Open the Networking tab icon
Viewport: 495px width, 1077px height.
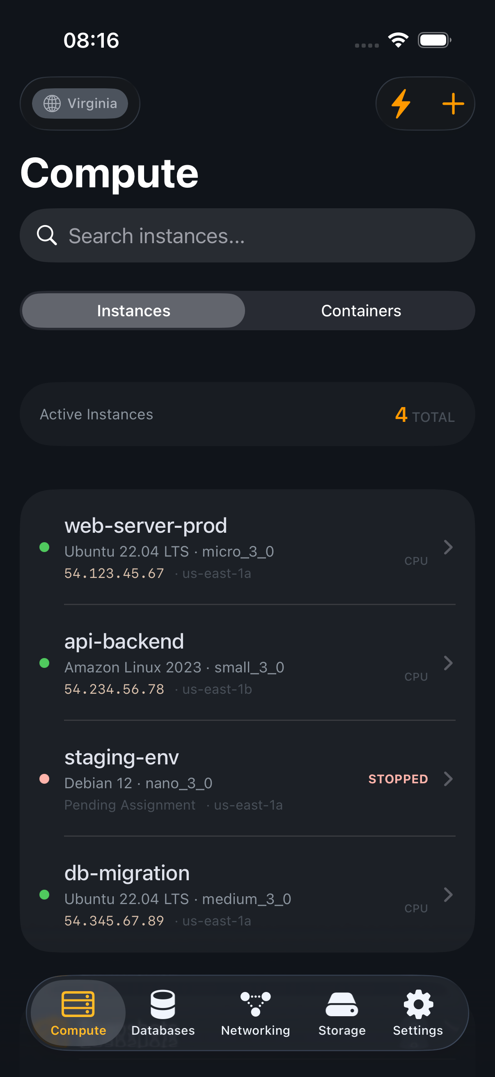pos(255,1005)
